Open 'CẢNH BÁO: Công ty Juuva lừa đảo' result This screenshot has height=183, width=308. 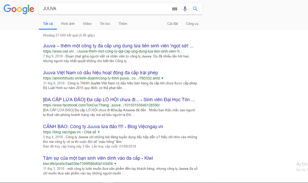click(x=103, y=127)
